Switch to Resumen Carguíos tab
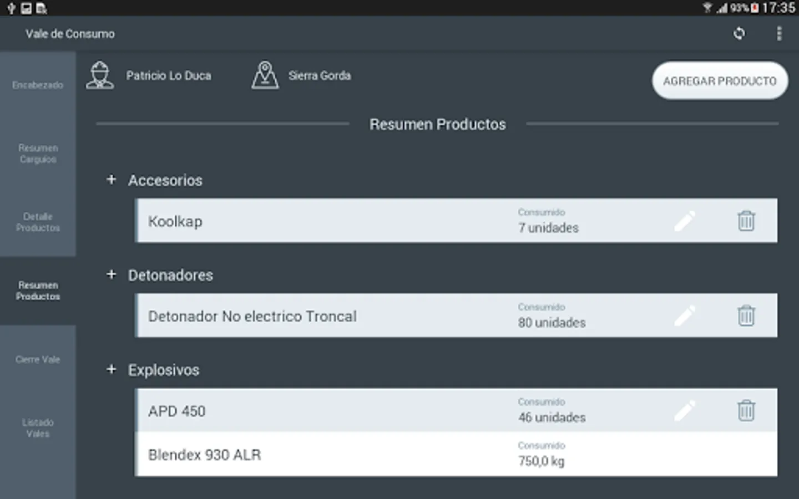Image resolution: width=799 pixels, height=499 pixels. click(38, 154)
